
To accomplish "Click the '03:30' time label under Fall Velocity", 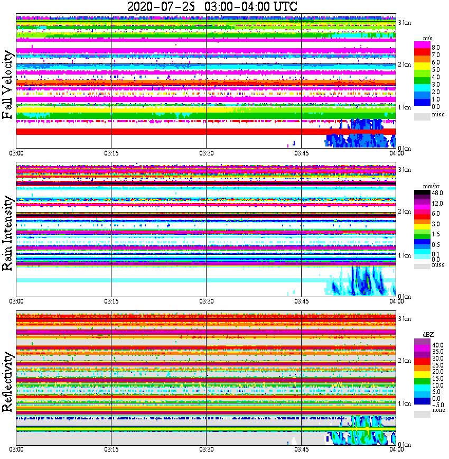I will (206, 153).
